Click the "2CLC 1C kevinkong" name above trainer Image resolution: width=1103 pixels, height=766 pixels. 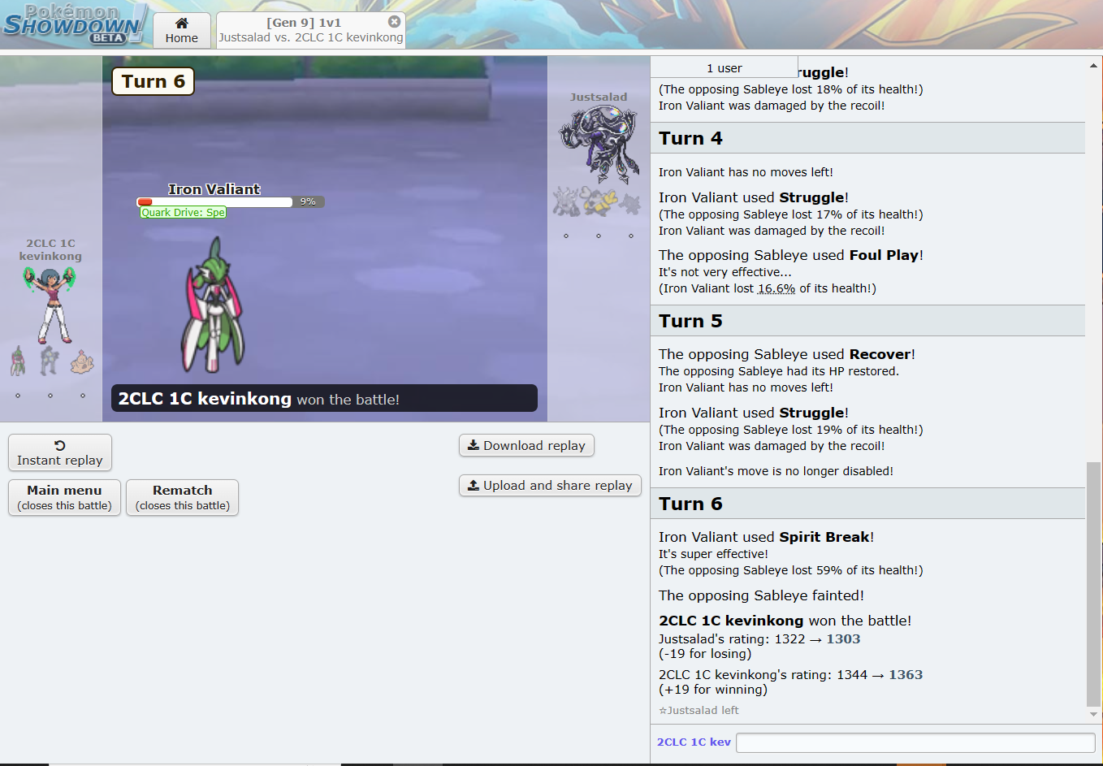[x=50, y=249]
